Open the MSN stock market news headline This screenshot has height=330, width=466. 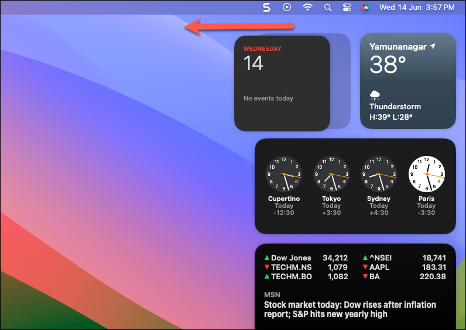click(x=350, y=309)
